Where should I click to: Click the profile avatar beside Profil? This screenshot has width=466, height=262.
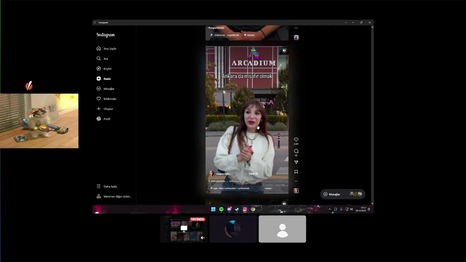coord(99,119)
